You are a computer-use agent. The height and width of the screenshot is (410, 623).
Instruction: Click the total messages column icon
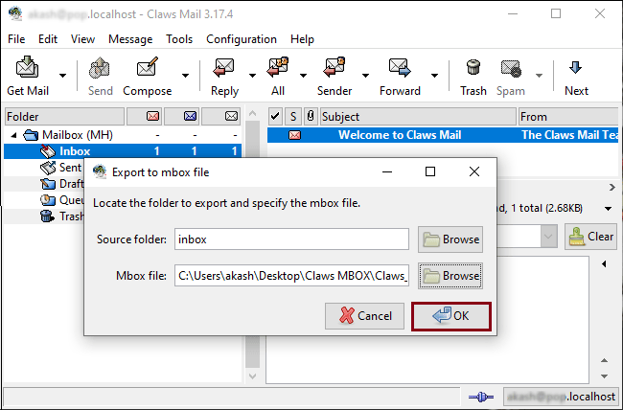(x=231, y=117)
